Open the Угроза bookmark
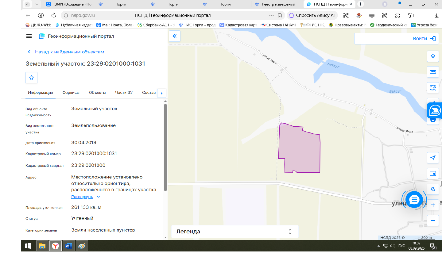 click(424, 25)
